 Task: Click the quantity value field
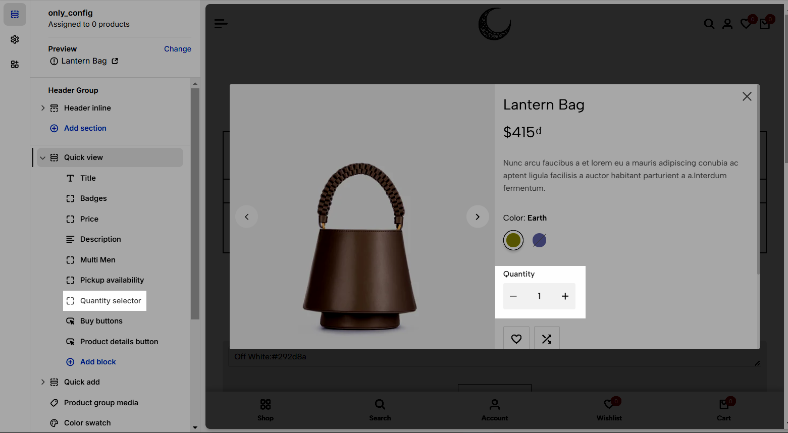(x=539, y=296)
